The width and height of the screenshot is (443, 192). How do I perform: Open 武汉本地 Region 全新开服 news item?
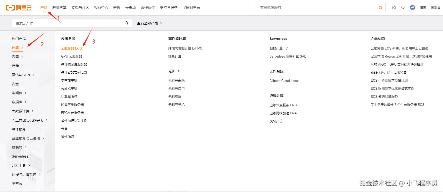[401, 56]
